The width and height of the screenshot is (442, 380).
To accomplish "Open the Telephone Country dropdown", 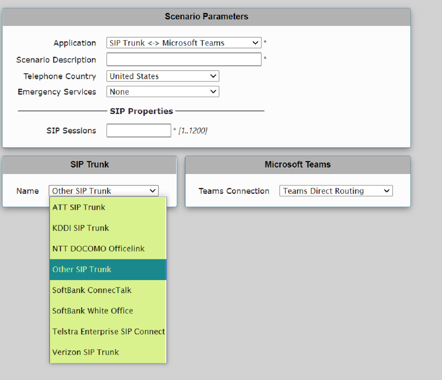I will (163, 76).
